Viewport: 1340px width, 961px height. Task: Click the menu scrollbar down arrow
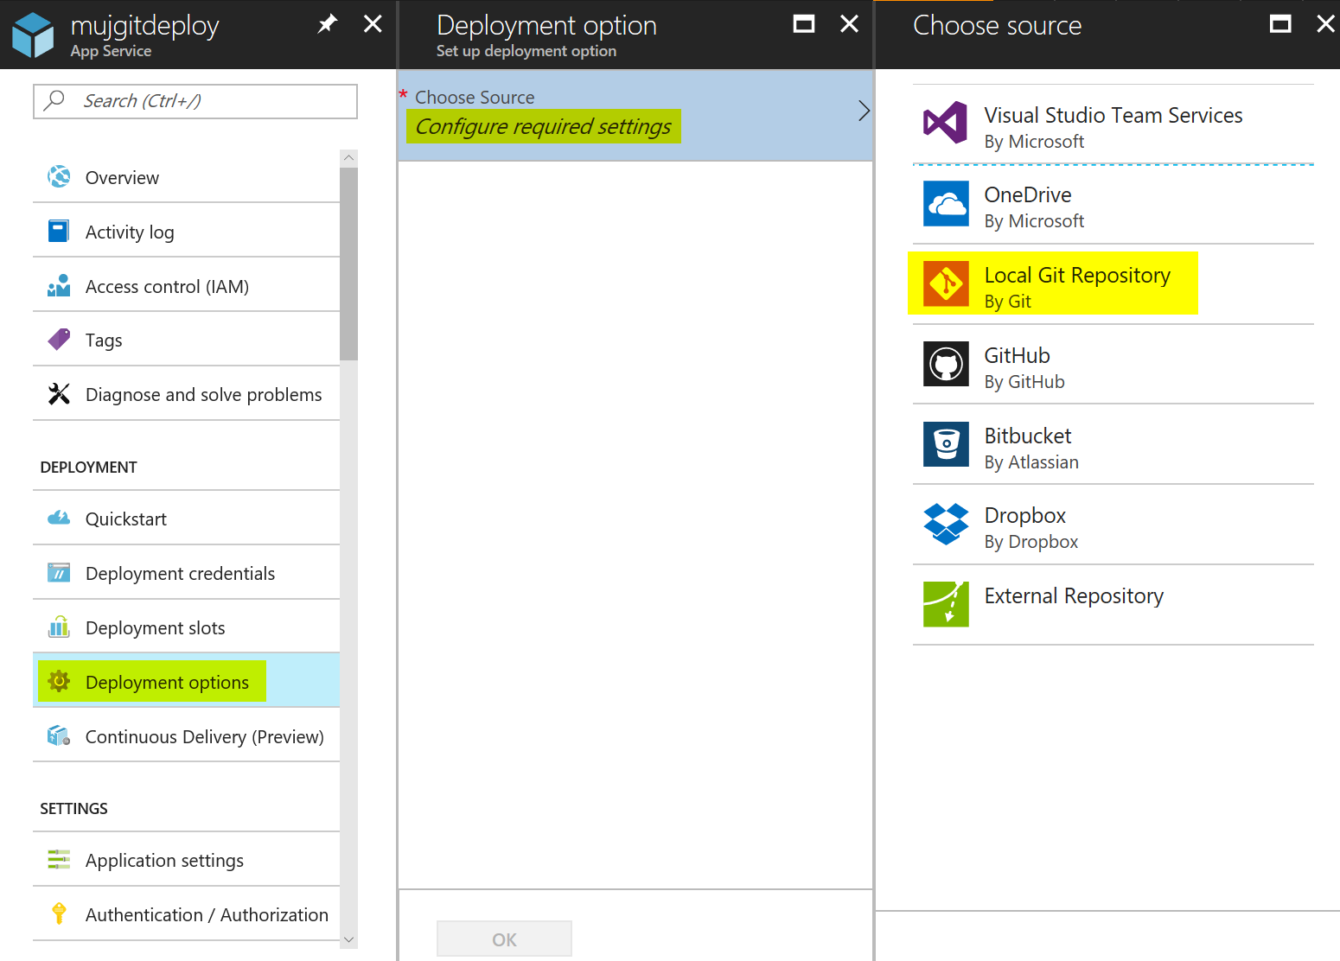tap(348, 939)
